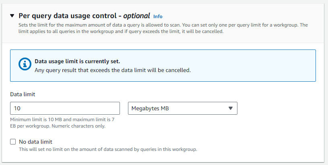The image size is (328, 165).
Task: Click the word "optional" in the section heading
Action: [136, 16]
